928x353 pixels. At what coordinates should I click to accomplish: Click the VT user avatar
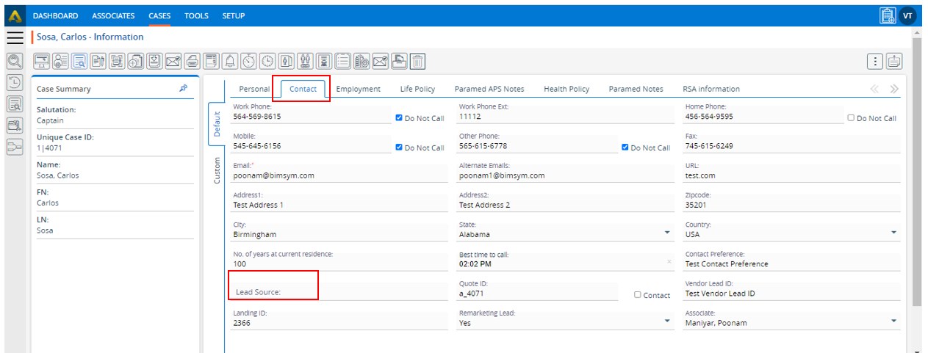(x=908, y=15)
